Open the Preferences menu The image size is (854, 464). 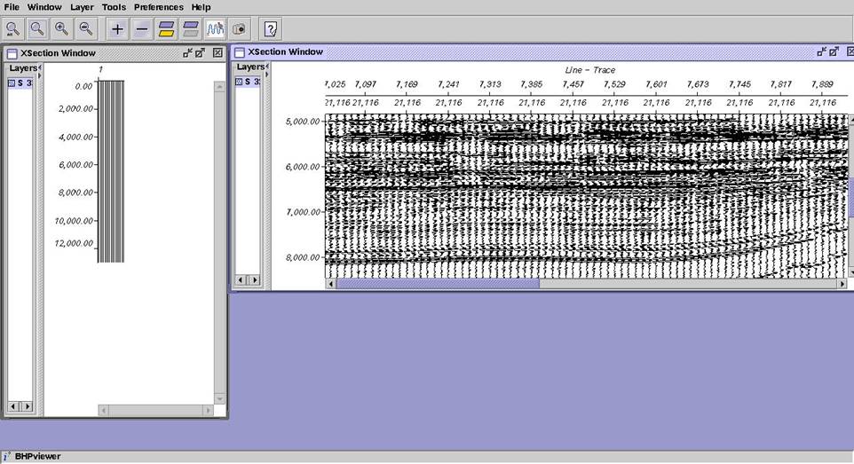pyautogui.click(x=159, y=7)
